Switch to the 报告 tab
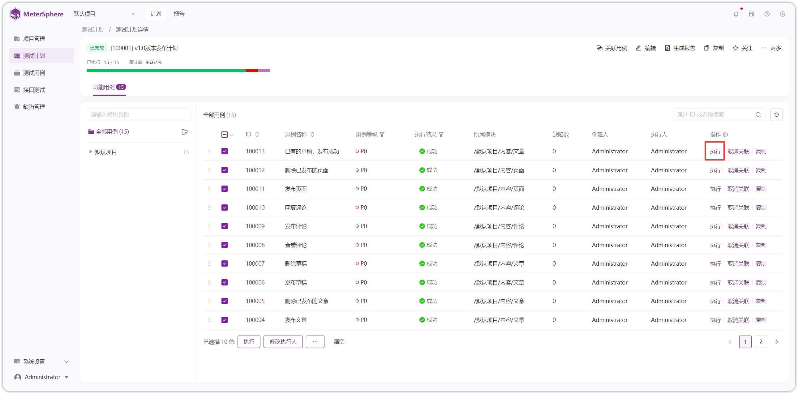 pyautogui.click(x=179, y=14)
